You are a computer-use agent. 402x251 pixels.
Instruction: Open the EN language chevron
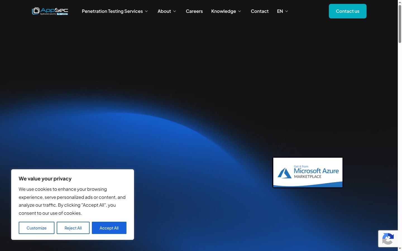pos(286,11)
